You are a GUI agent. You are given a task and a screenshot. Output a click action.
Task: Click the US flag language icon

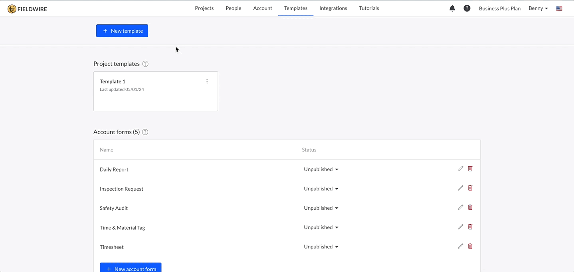[559, 8]
